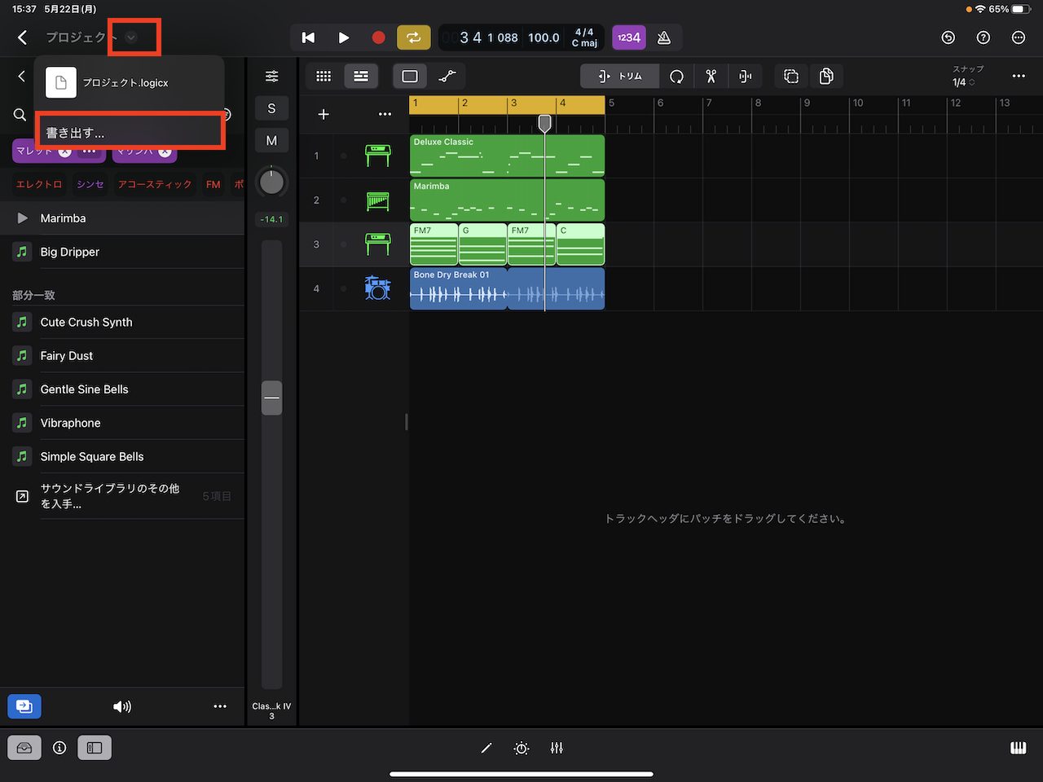Select the split-at-playhead tool icon
Screen dimensions: 1043x782
click(745, 76)
